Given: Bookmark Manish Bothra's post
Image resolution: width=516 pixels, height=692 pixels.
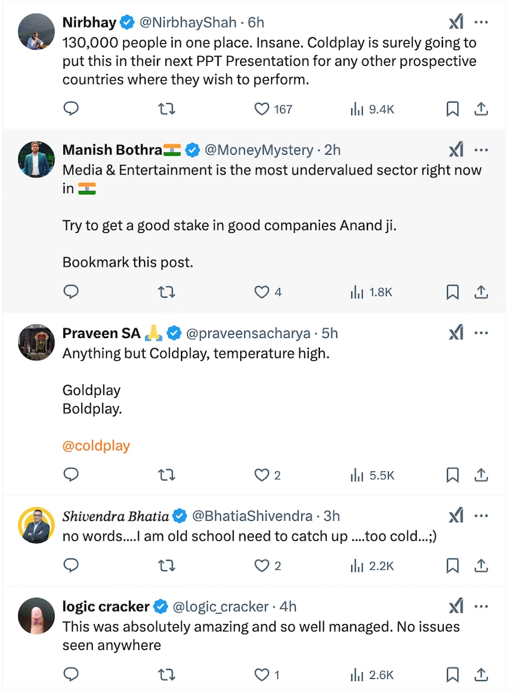Looking at the screenshot, I should pyautogui.click(x=453, y=292).
